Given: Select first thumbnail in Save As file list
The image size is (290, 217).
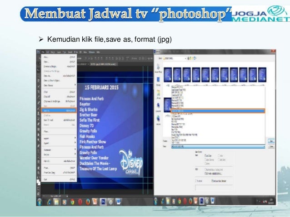Looking at the screenshot, I should click(x=168, y=75).
